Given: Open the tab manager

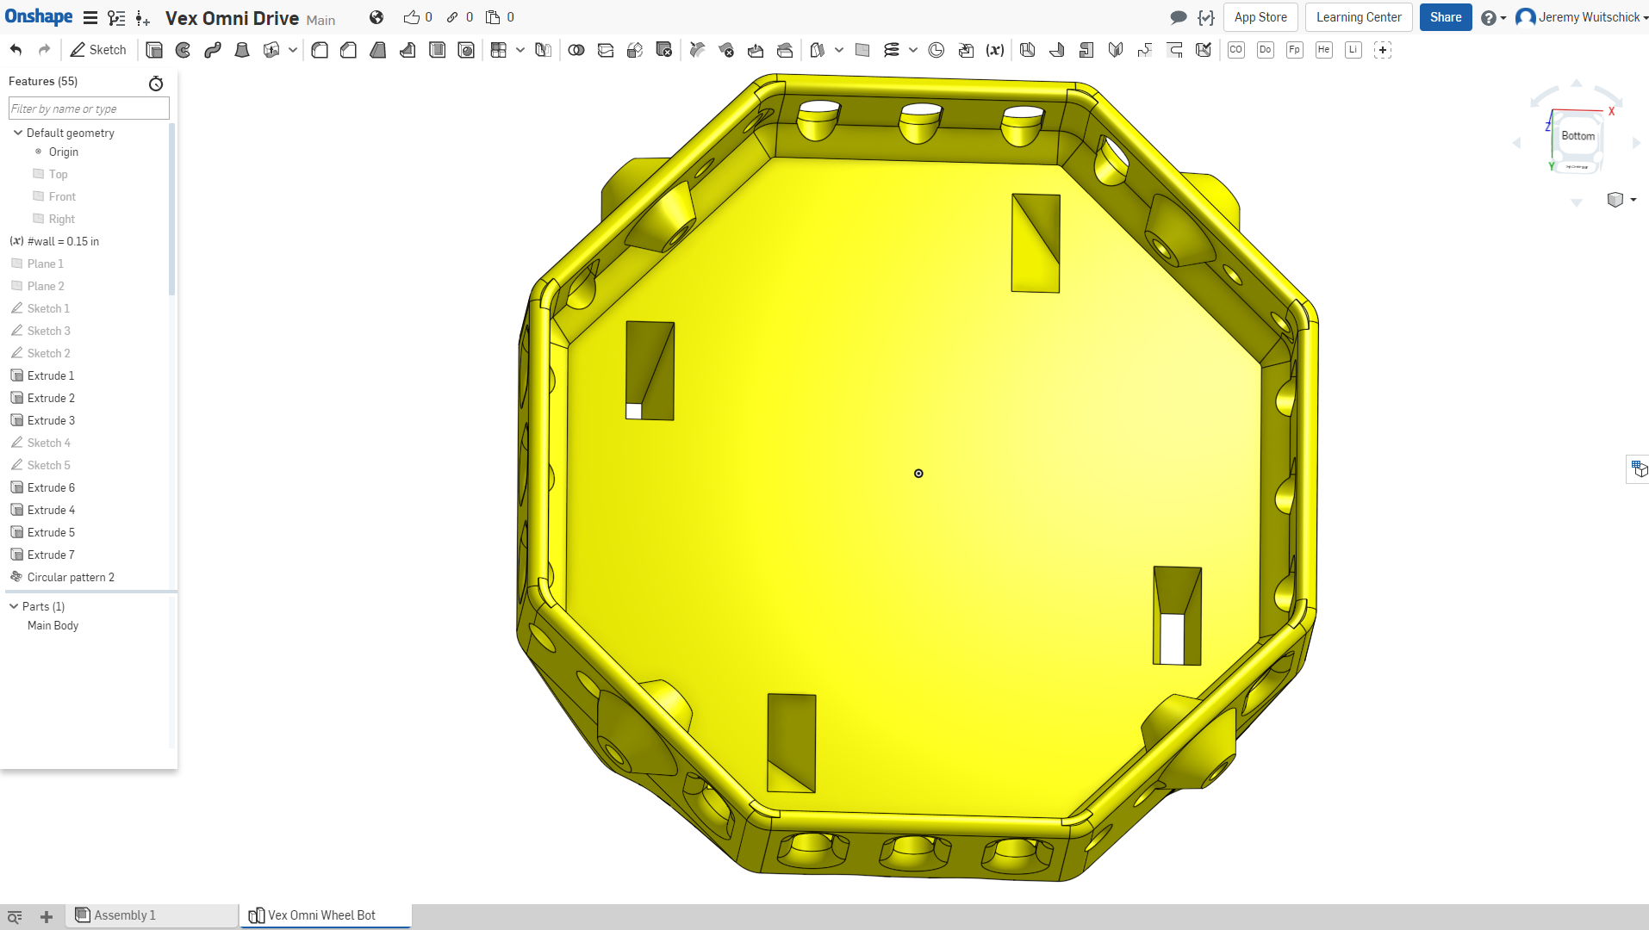Looking at the screenshot, I should 15,917.
